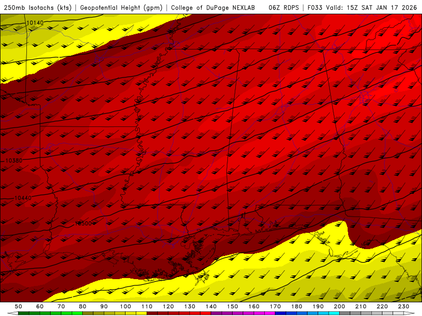Click the dark gray legend swatch at 200

point(345,313)
